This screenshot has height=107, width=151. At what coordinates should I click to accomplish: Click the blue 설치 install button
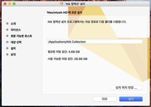pyautogui.click(x=131, y=99)
